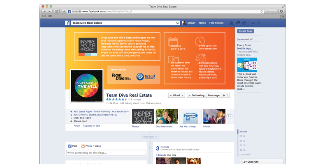The width and height of the screenshot is (325, 168).
Task: Click the Write something on this Page field
Action: pyautogui.click(x=106, y=153)
